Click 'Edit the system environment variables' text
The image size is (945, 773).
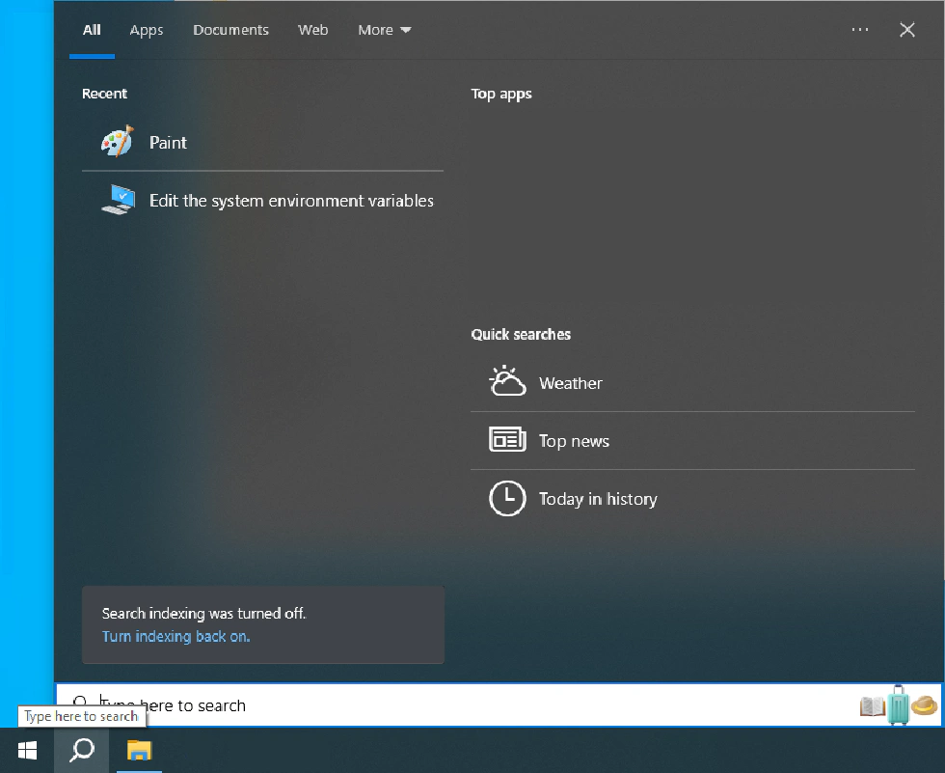291,201
